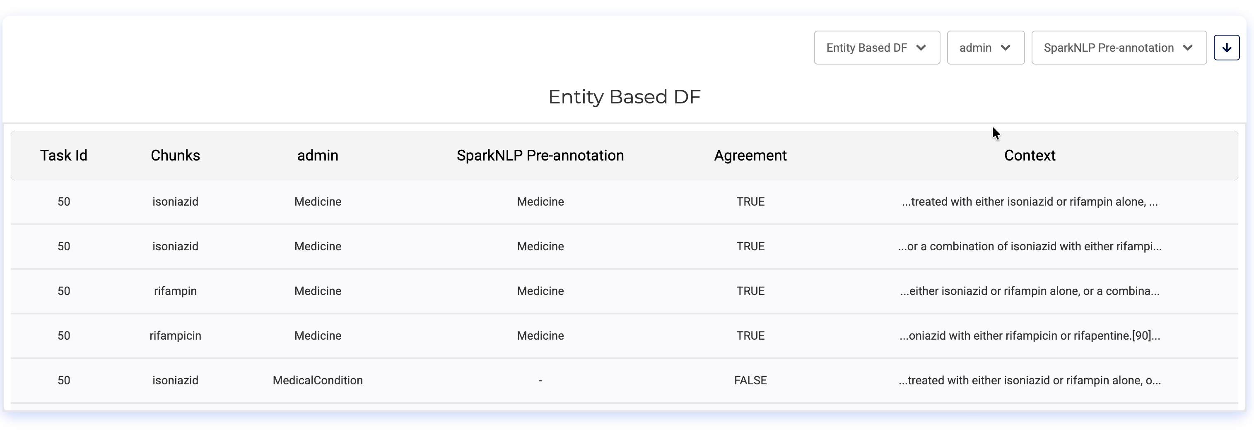The image size is (1254, 441).
Task: Click the FALSE agreement cell
Action: click(750, 380)
